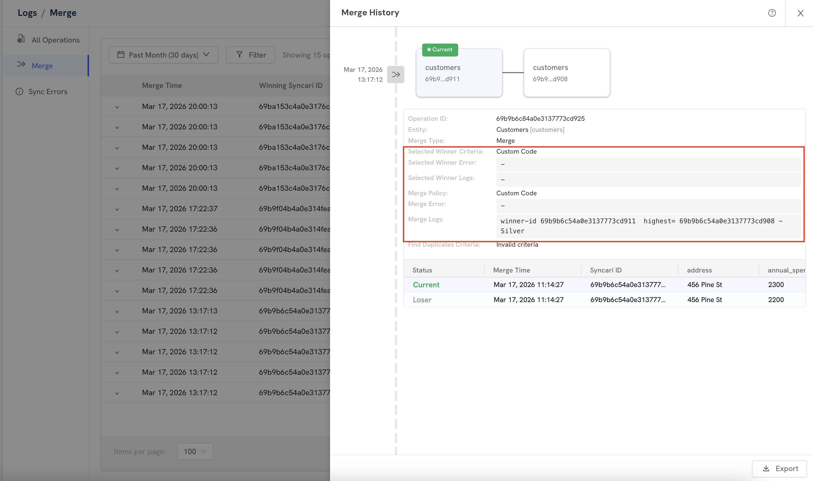
Task: Click the Logs breadcrumb link
Action: point(27,13)
